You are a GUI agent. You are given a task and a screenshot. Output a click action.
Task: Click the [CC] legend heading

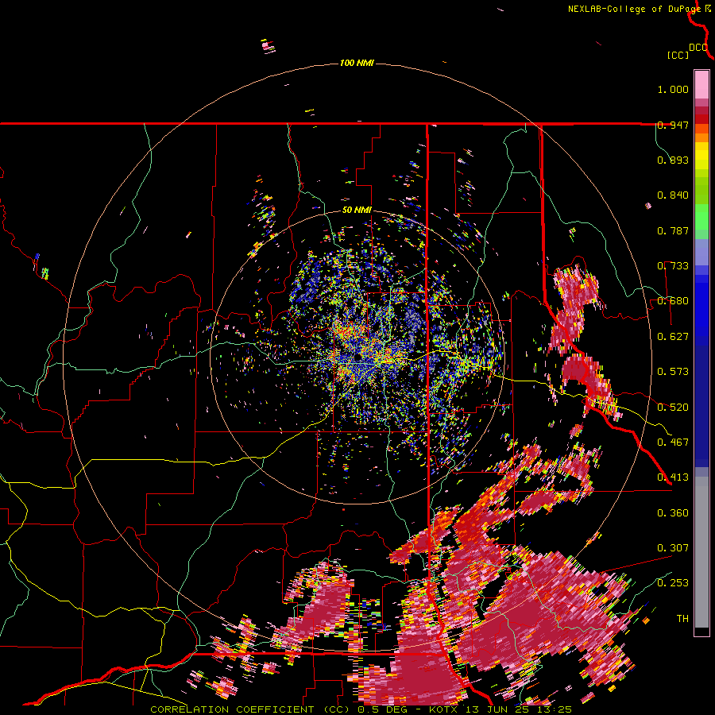coord(678,55)
